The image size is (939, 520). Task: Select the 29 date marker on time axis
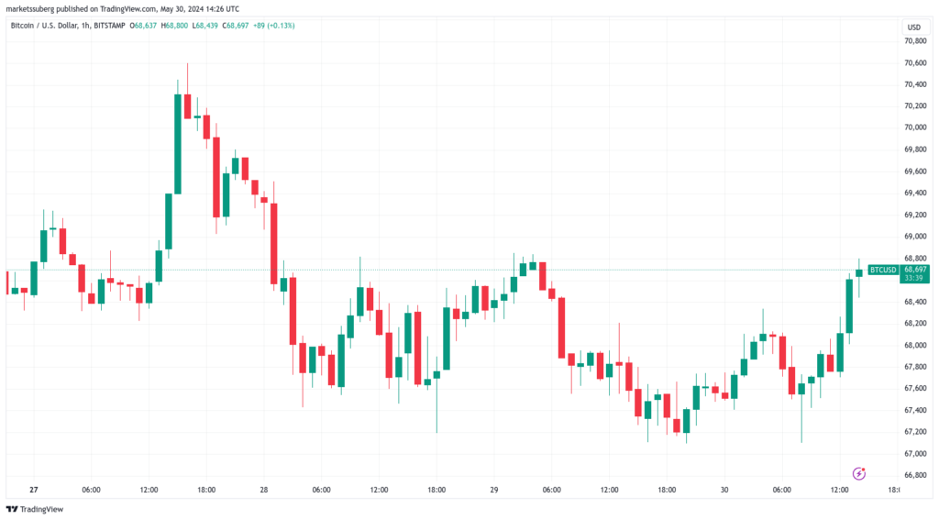tap(494, 490)
